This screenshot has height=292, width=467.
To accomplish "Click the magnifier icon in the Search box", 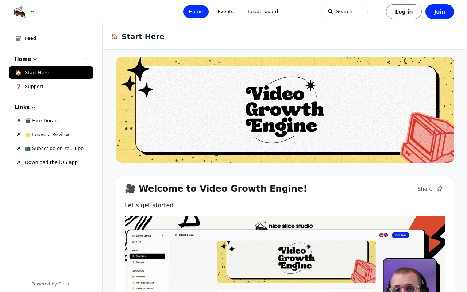I will click(x=331, y=12).
